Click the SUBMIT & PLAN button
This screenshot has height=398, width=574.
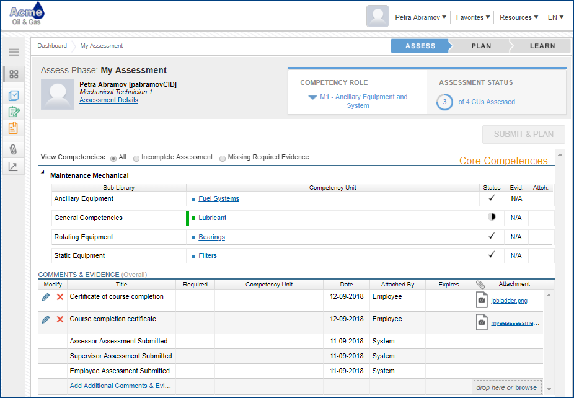tap(524, 135)
